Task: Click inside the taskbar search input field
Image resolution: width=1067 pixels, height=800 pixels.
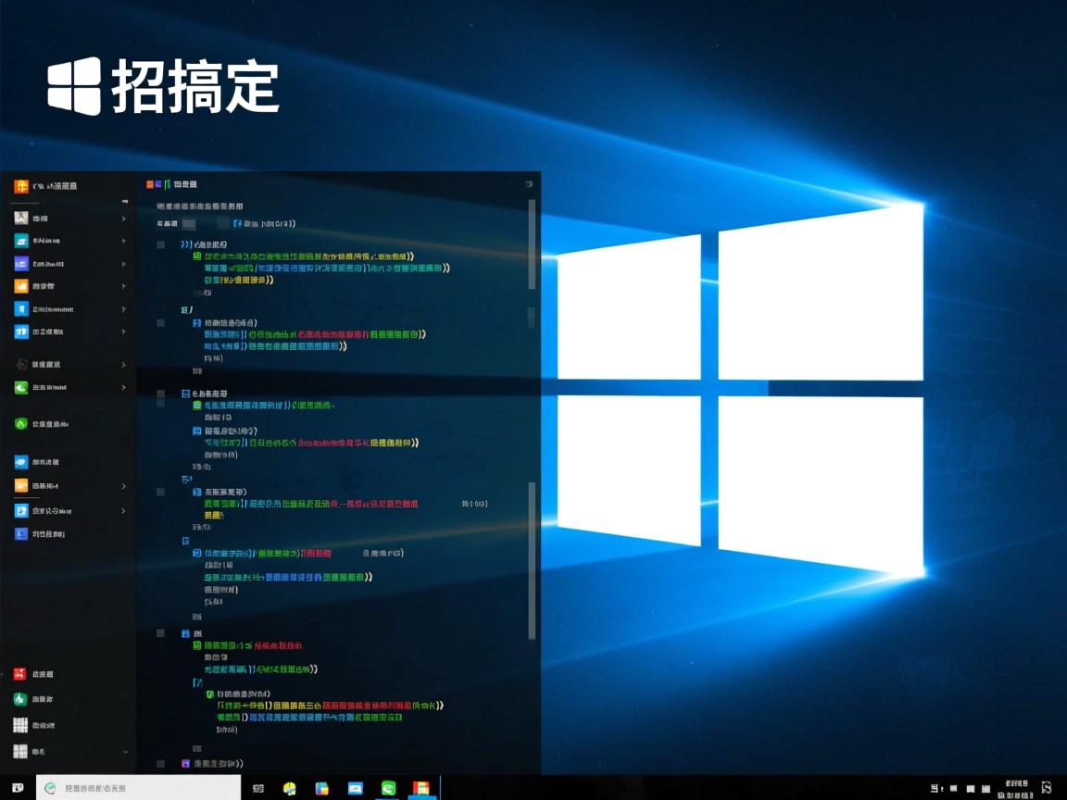Action: (139, 788)
